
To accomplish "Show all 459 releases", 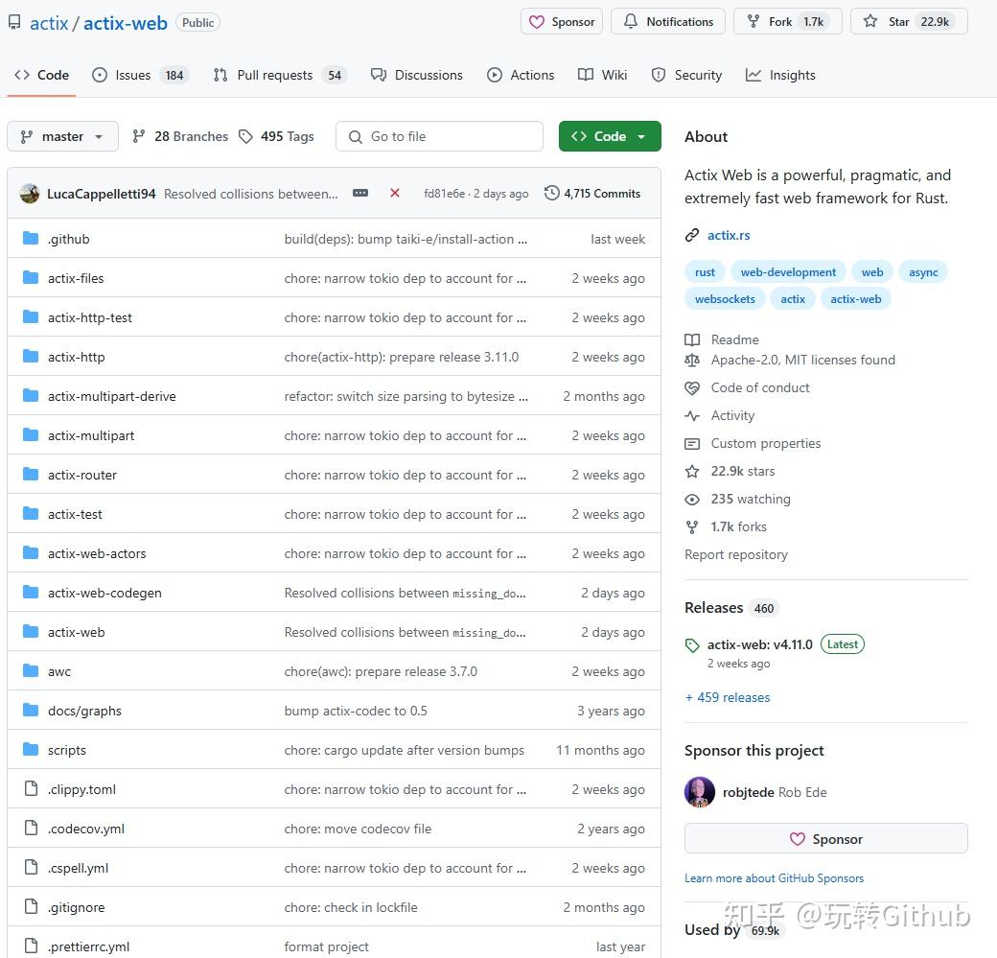I will [727, 697].
